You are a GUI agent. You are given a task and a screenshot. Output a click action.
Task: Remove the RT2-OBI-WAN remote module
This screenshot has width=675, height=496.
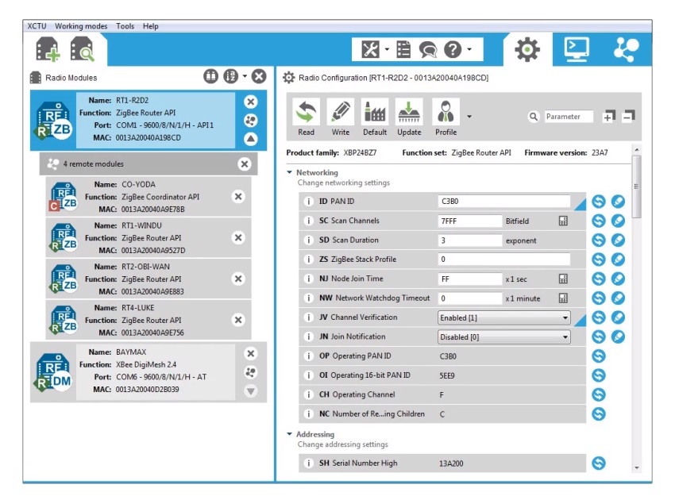238,279
